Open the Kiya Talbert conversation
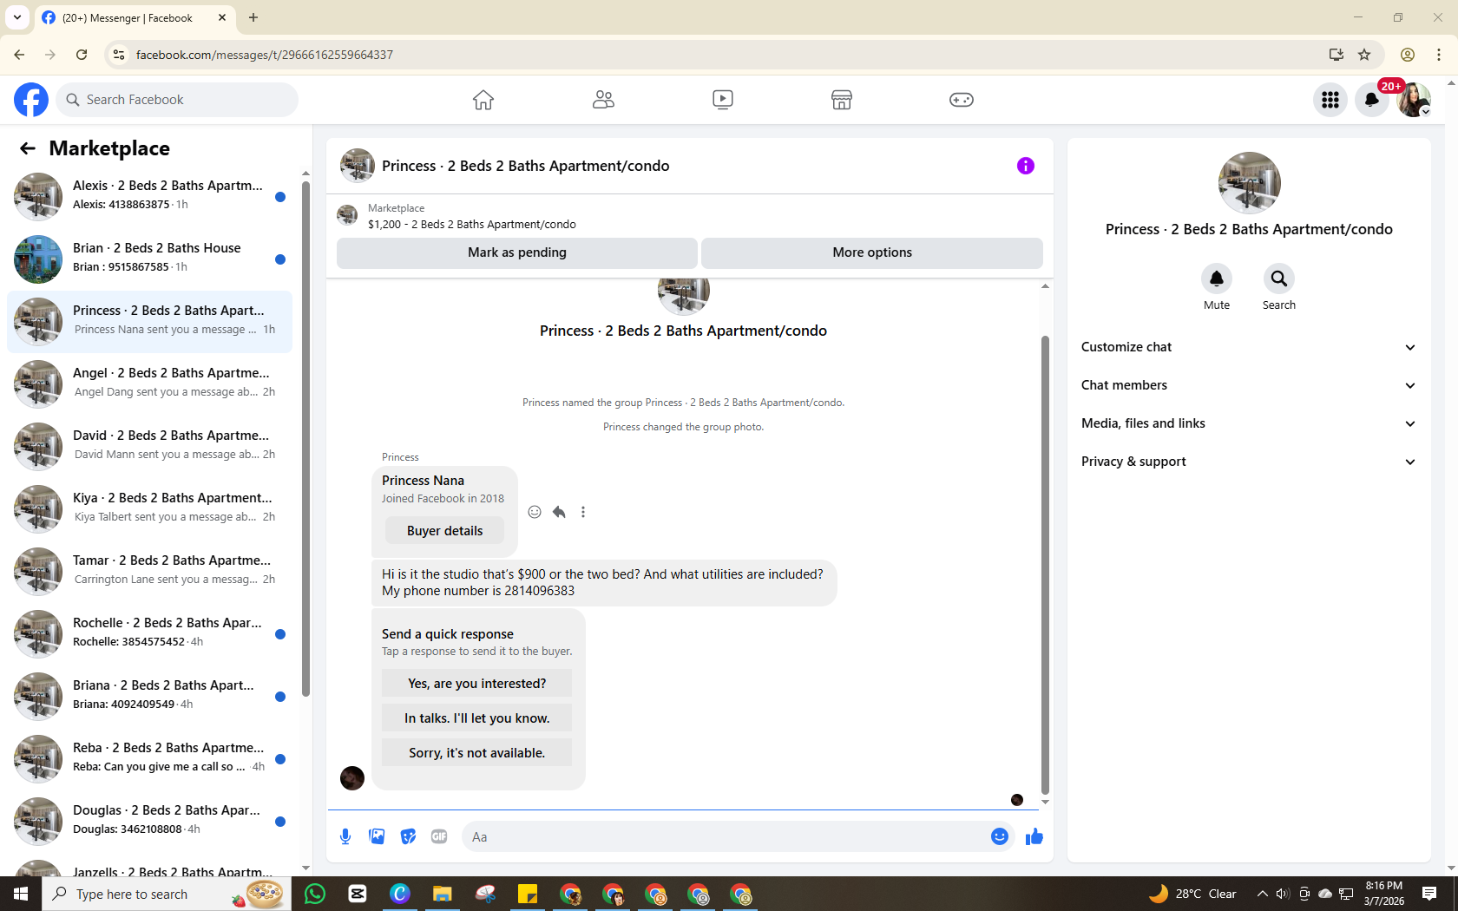Image resolution: width=1458 pixels, height=911 pixels. point(149,509)
